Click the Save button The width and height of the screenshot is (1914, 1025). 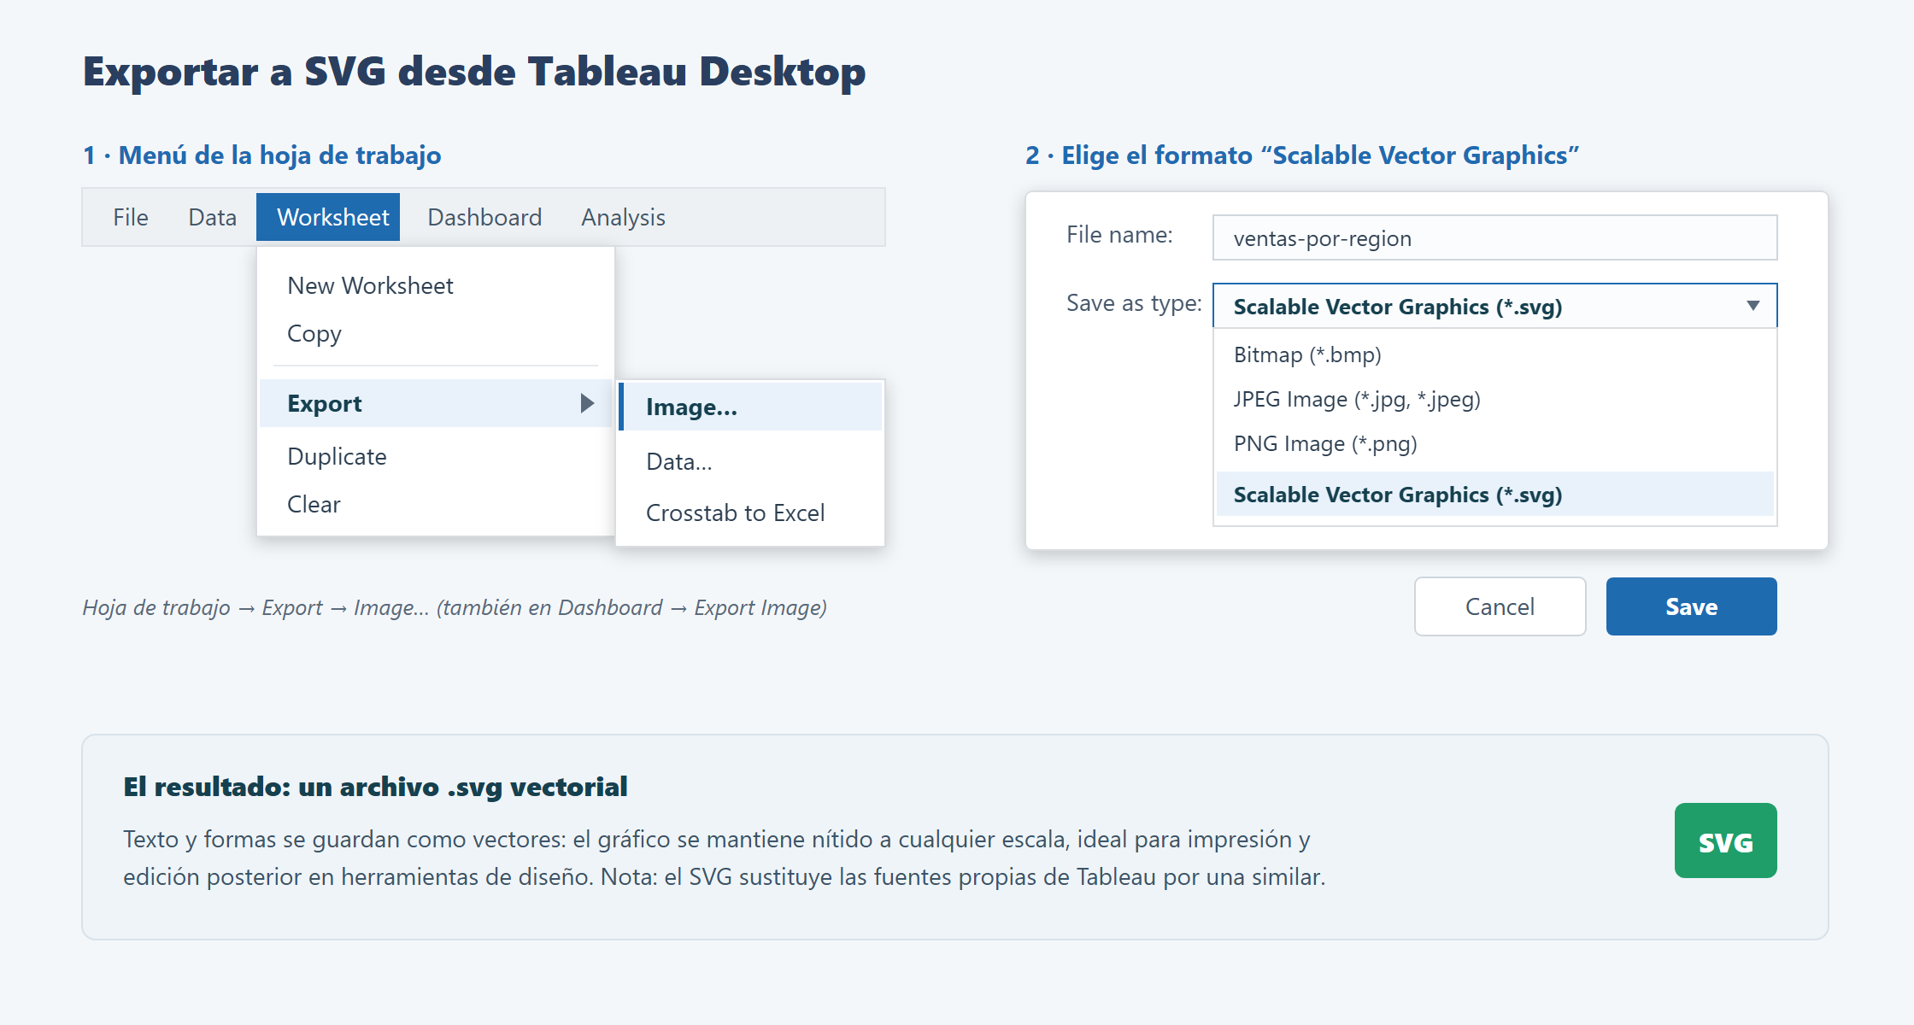click(1691, 606)
